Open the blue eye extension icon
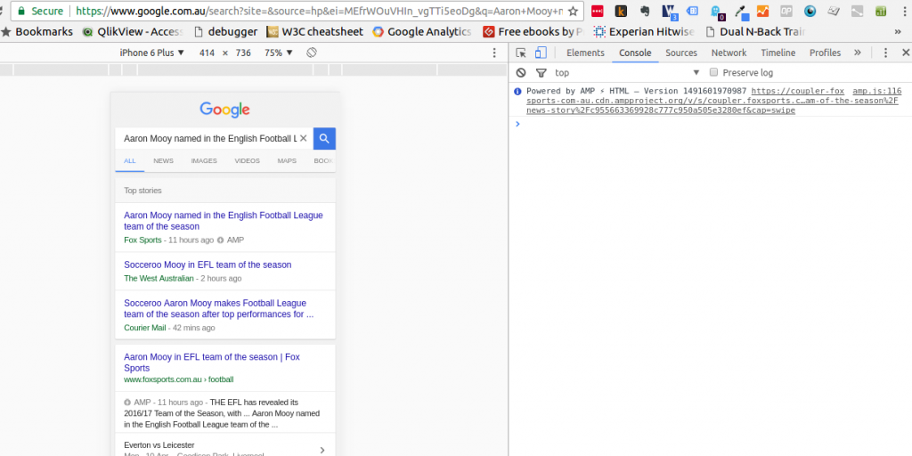912x456 pixels. tap(810, 11)
